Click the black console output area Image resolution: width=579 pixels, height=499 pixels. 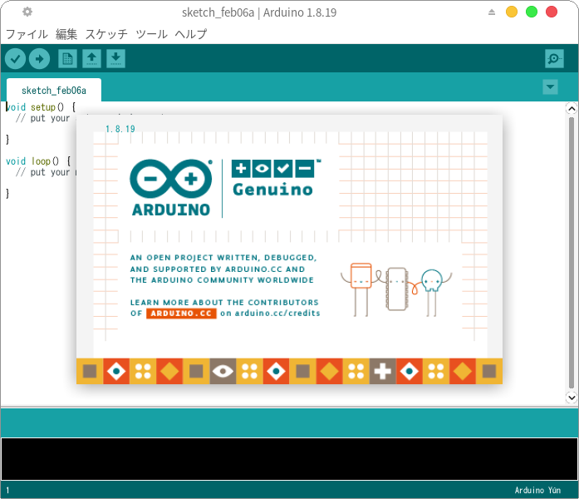click(x=289, y=458)
